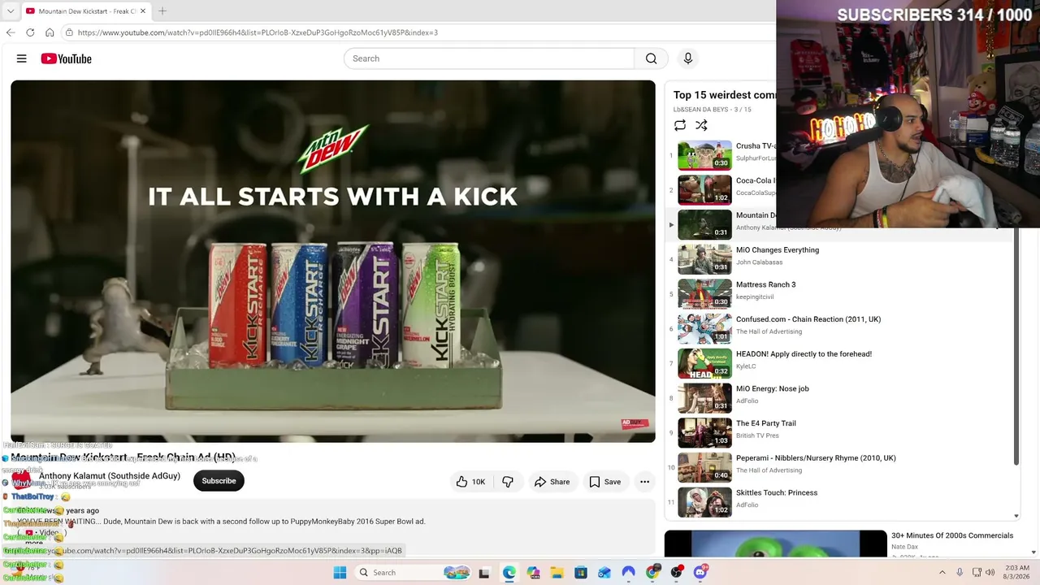Like the video with thumbs up
Screen dimensions: 1040x585
[470, 482]
